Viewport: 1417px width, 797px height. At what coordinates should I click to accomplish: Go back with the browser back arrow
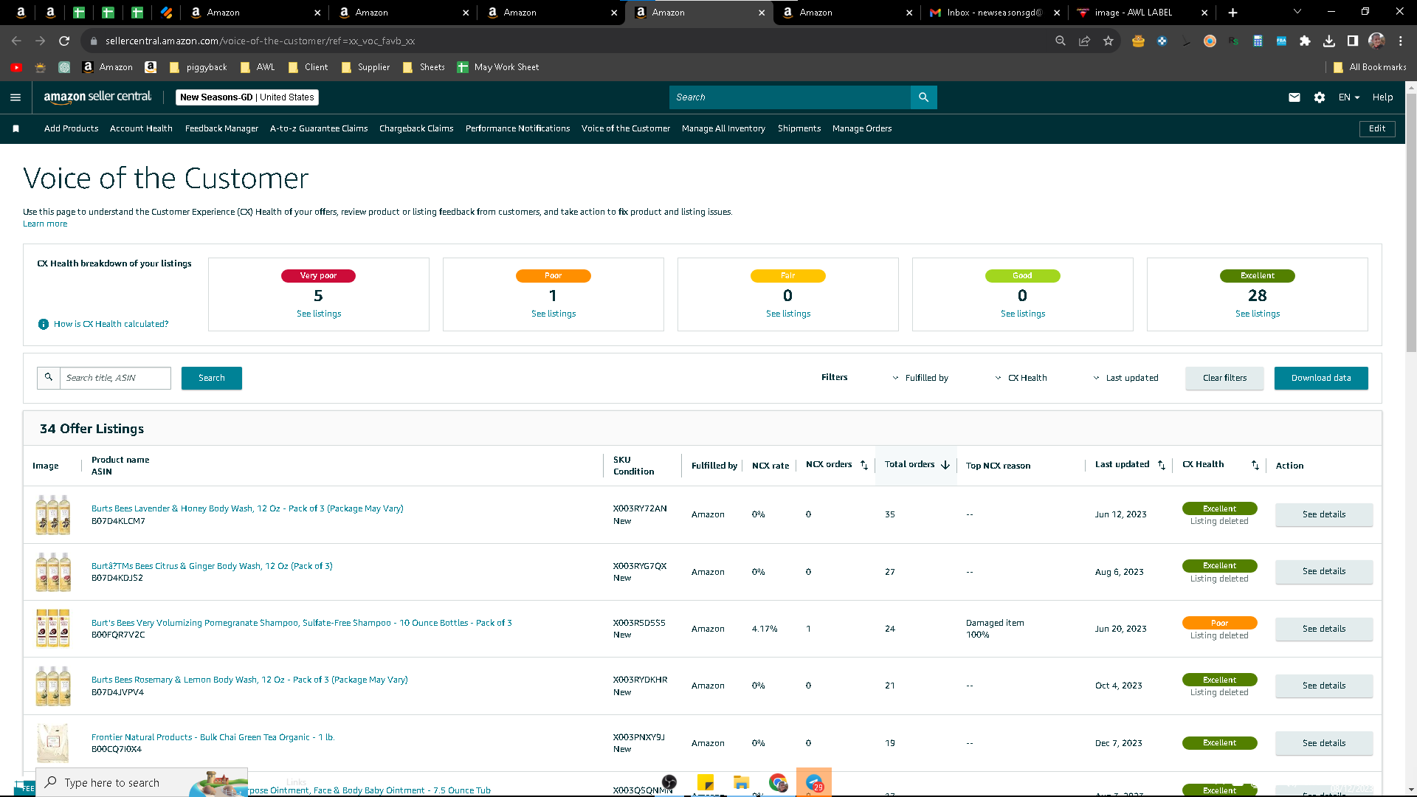click(x=17, y=41)
